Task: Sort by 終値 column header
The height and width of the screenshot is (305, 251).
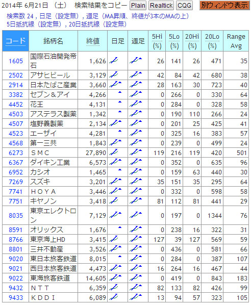Action: pos(93,41)
